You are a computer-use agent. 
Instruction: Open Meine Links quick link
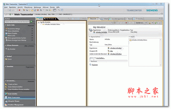[11, 36]
